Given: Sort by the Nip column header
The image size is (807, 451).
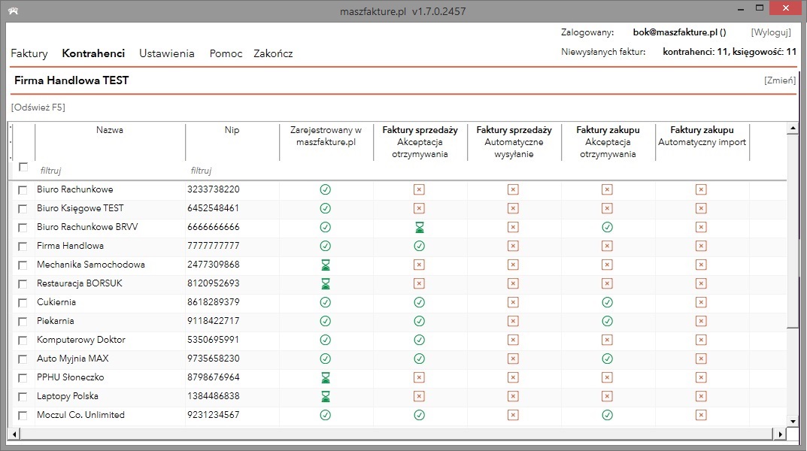Looking at the screenshot, I should (232, 130).
